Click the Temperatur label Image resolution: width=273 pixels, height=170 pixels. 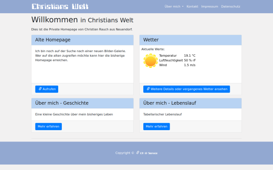(x=168, y=56)
